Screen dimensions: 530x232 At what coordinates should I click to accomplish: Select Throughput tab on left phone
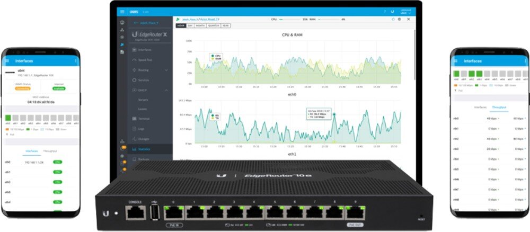(x=50, y=151)
